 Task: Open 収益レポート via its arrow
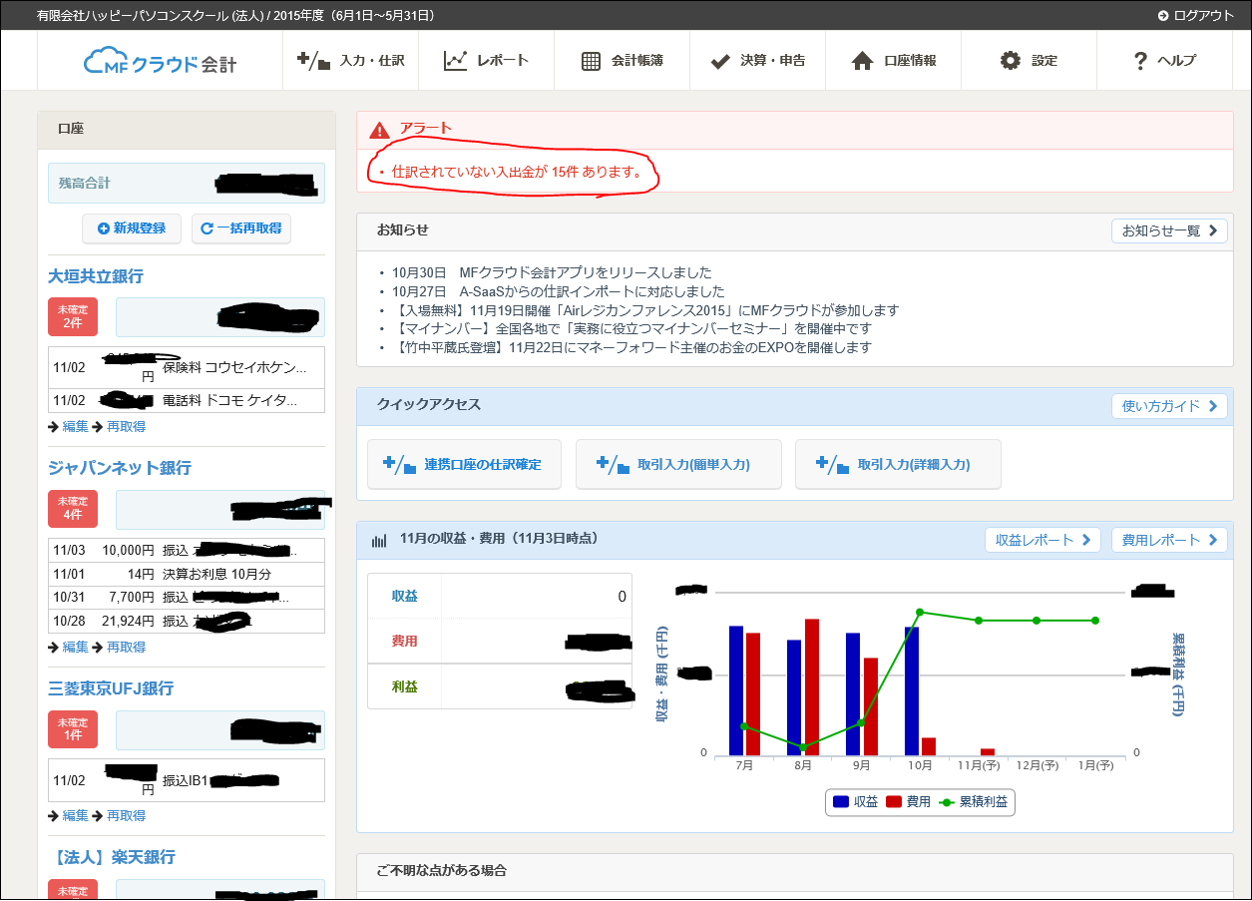[1087, 540]
